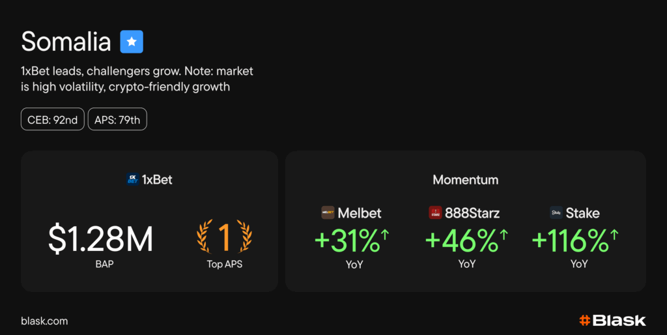The width and height of the screenshot is (667, 335).
Task: Click the green arrow beside +31%
Action: (385, 235)
